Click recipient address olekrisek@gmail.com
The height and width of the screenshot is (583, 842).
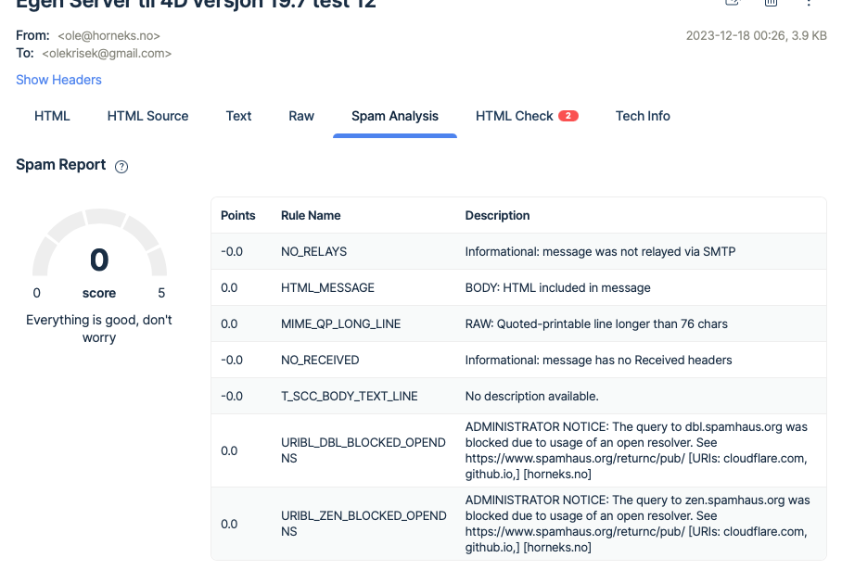pyautogui.click(x=107, y=54)
